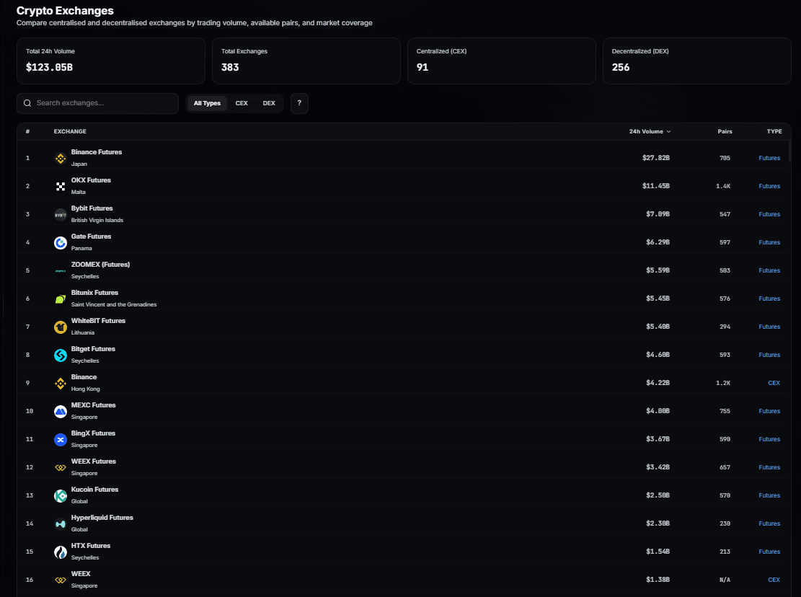The height and width of the screenshot is (597, 801).
Task: Click the Bitunix Futures logo icon
Action: pos(61,298)
